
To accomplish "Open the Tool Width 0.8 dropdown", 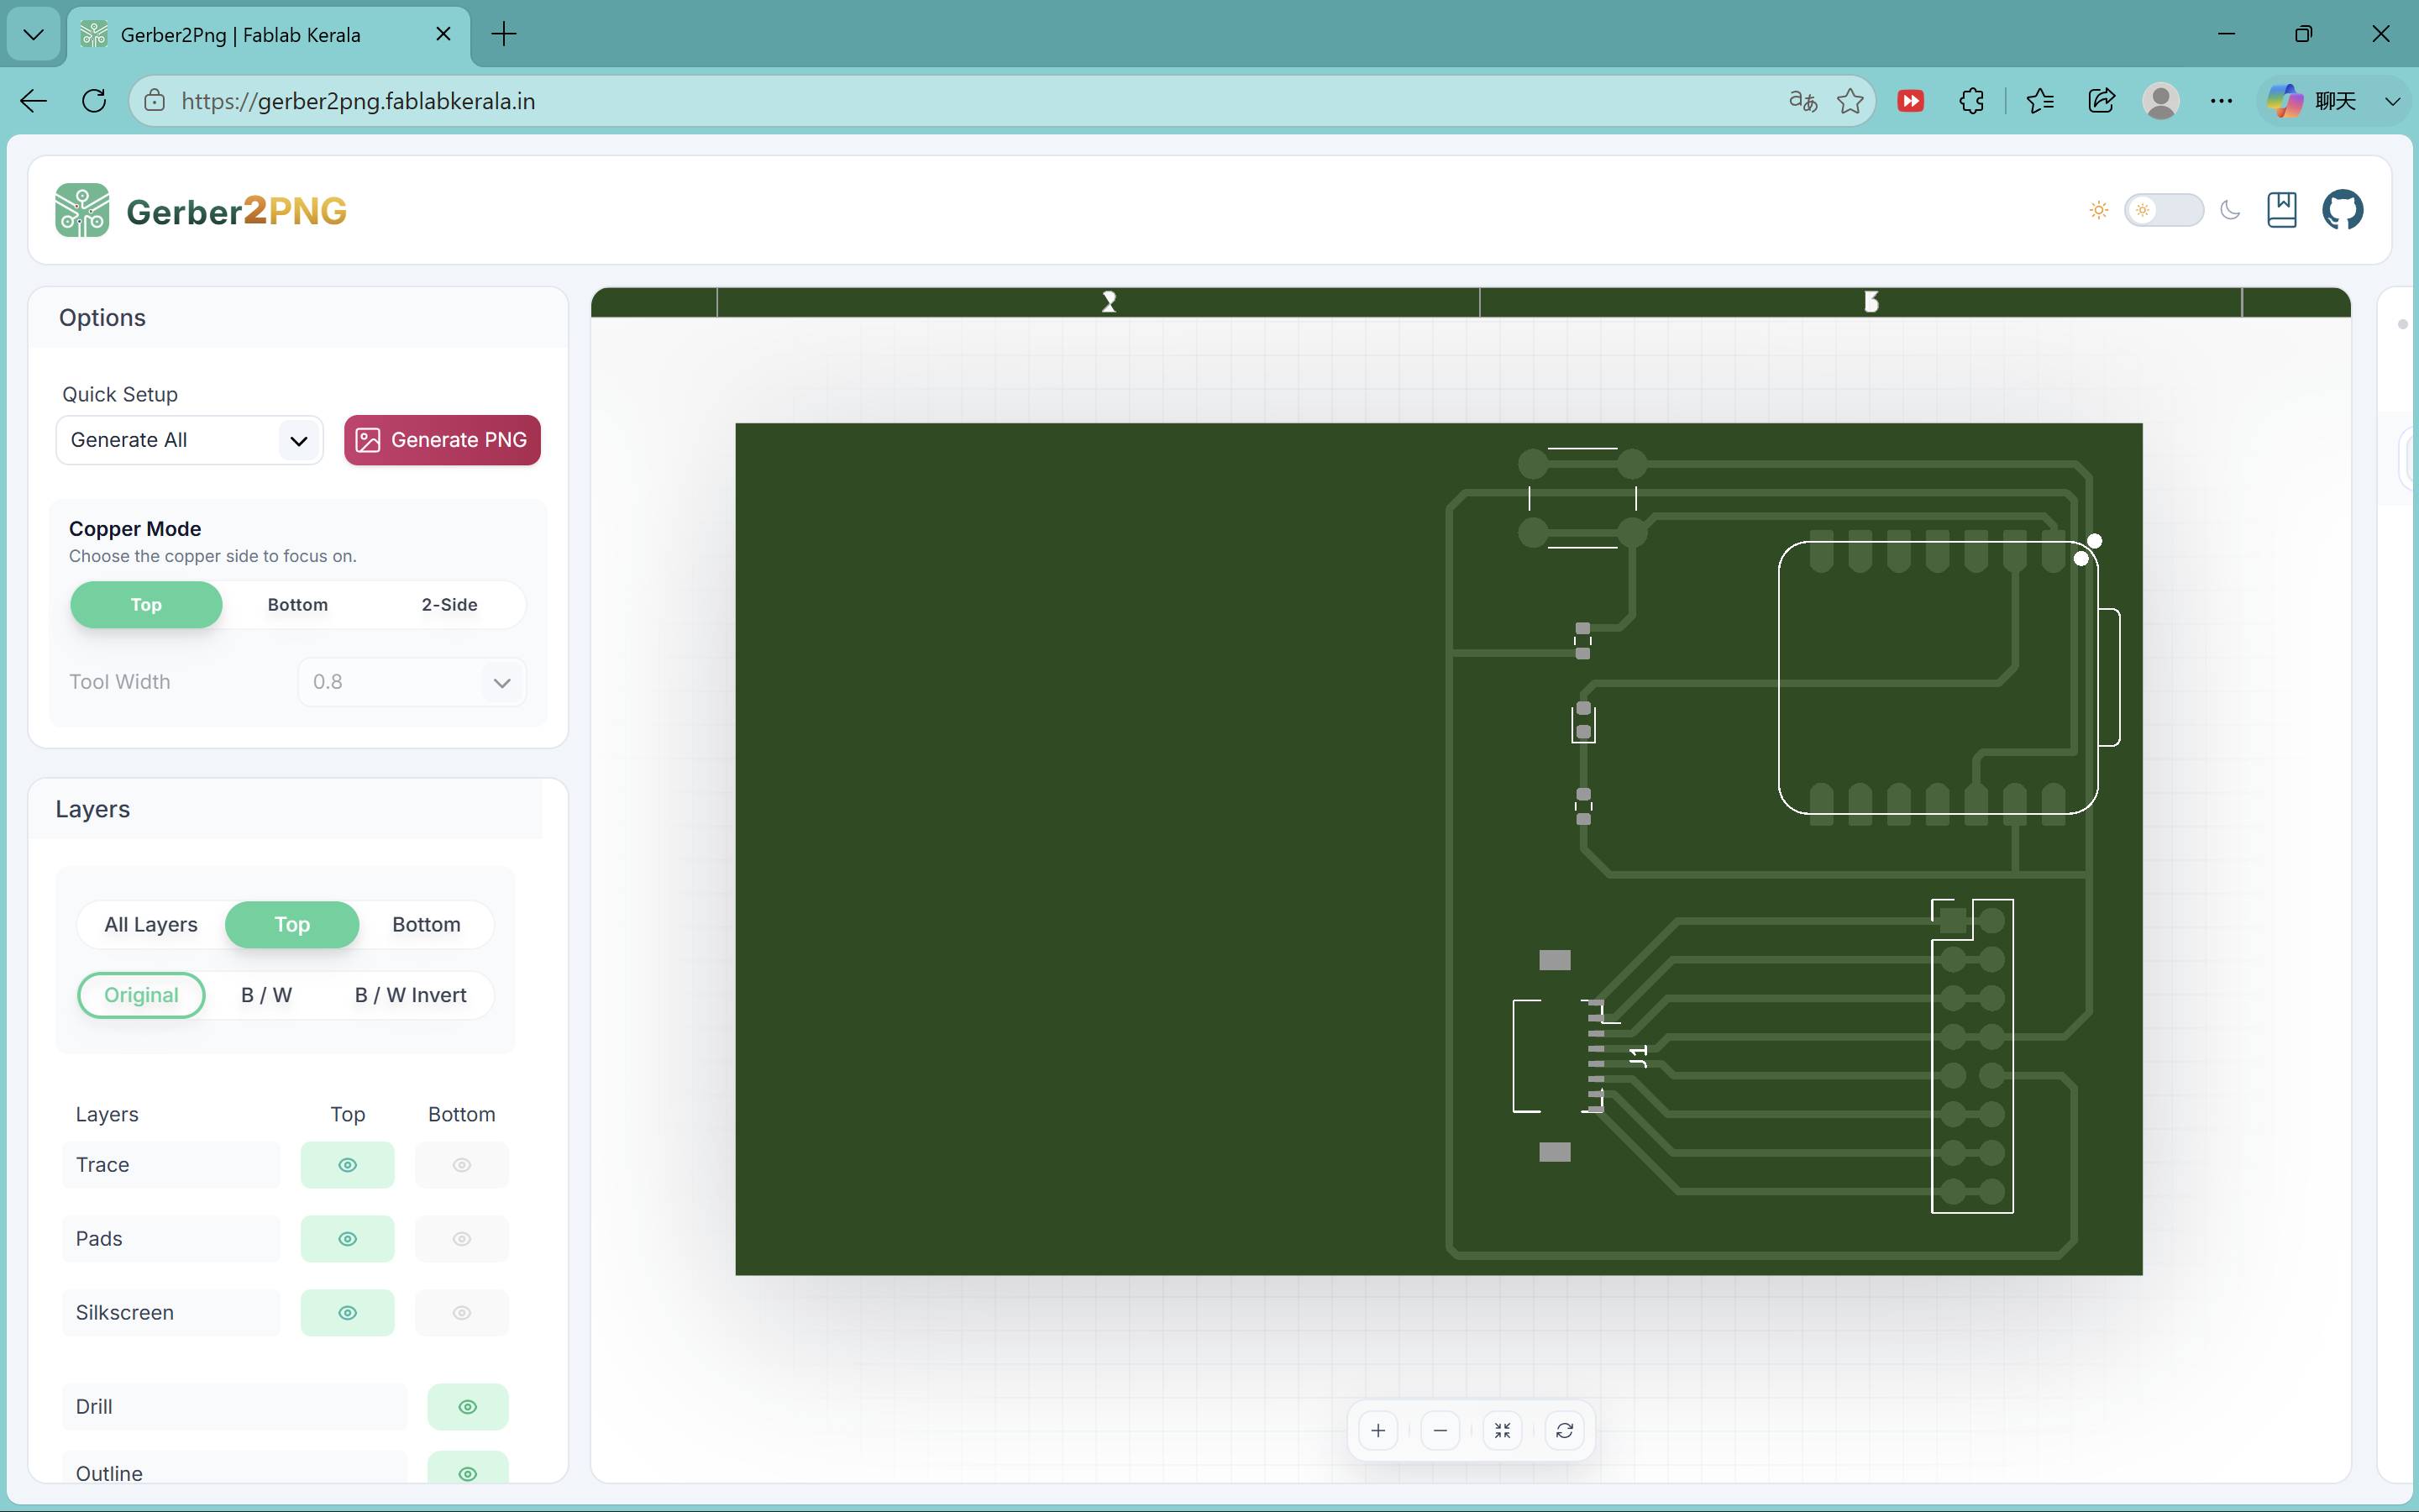I will click(x=412, y=682).
